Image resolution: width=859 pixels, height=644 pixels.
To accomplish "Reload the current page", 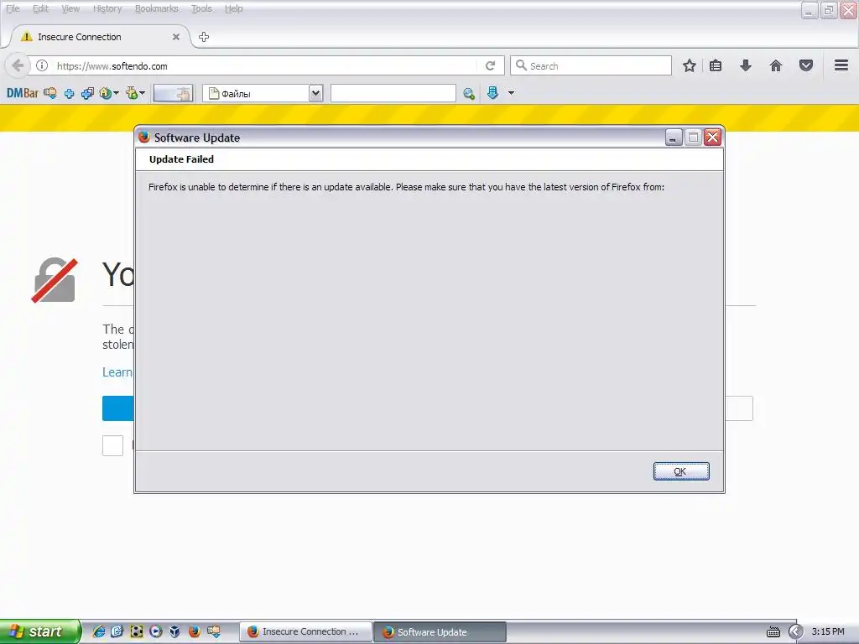I will 490,65.
